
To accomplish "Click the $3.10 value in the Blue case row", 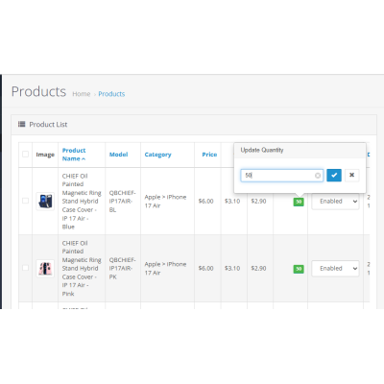I will pos(232,202).
